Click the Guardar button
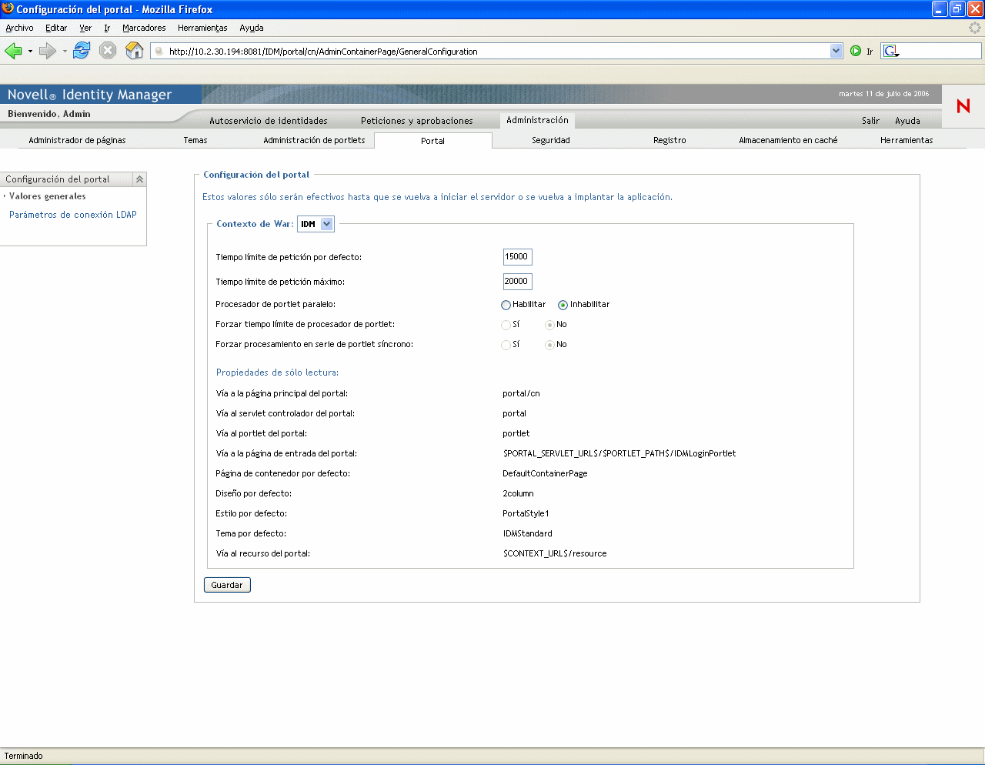Viewport: 985px width, 765px height. click(227, 585)
